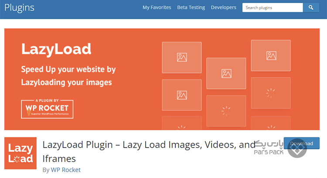Click the search magnifier button

(x=311, y=7)
